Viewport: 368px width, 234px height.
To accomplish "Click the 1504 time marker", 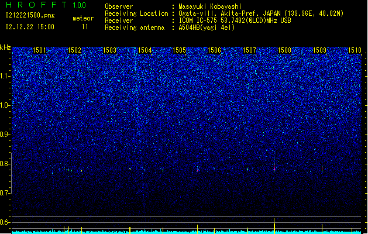I will [x=145, y=50].
